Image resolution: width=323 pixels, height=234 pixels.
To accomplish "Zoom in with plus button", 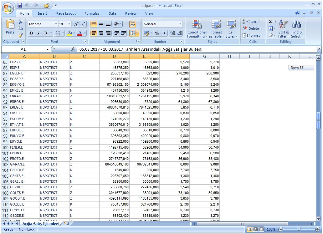I will tap(317, 229).
